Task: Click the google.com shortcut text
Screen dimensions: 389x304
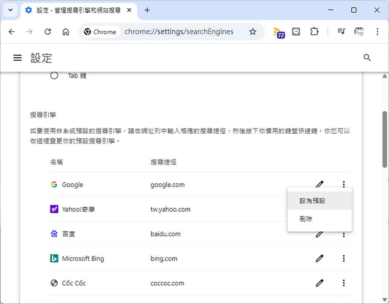Action: click(168, 185)
